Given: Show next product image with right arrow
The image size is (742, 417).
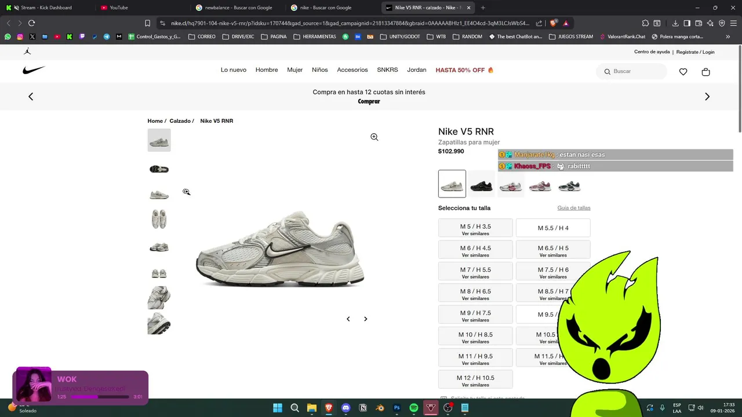Looking at the screenshot, I should [365, 319].
